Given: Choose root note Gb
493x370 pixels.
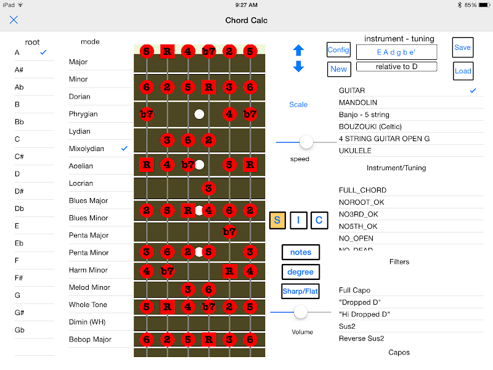Looking at the screenshot, I should tap(35, 330).
